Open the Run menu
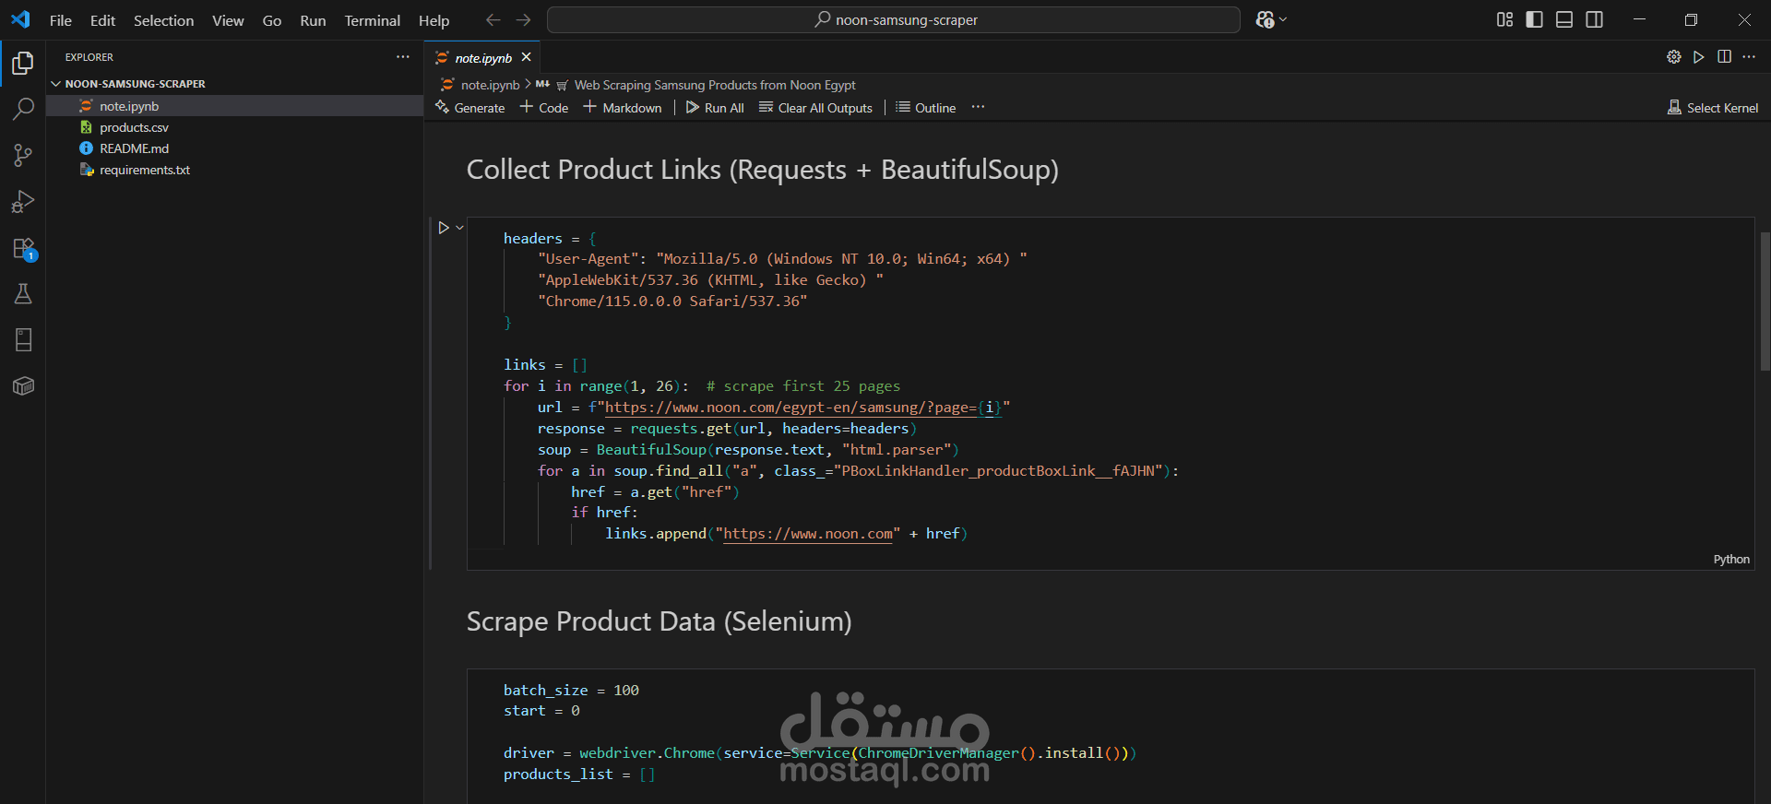 (313, 20)
